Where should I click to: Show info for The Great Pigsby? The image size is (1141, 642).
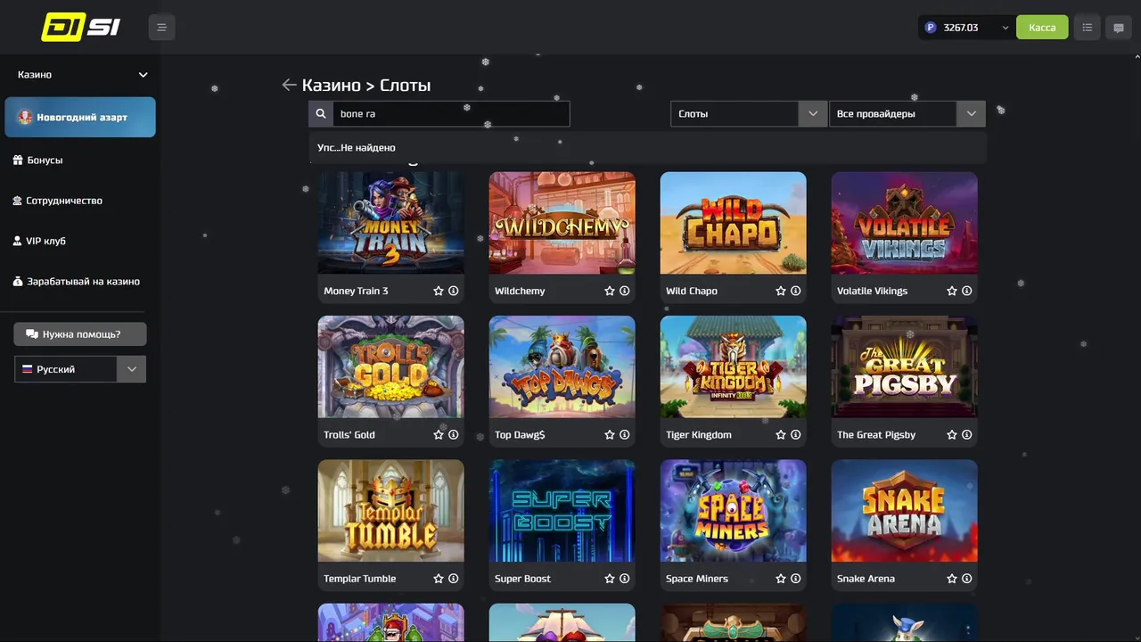966,435
